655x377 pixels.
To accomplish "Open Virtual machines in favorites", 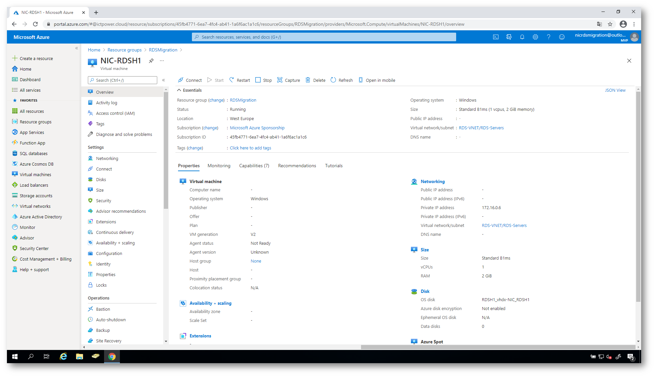I will pyautogui.click(x=32, y=174).
